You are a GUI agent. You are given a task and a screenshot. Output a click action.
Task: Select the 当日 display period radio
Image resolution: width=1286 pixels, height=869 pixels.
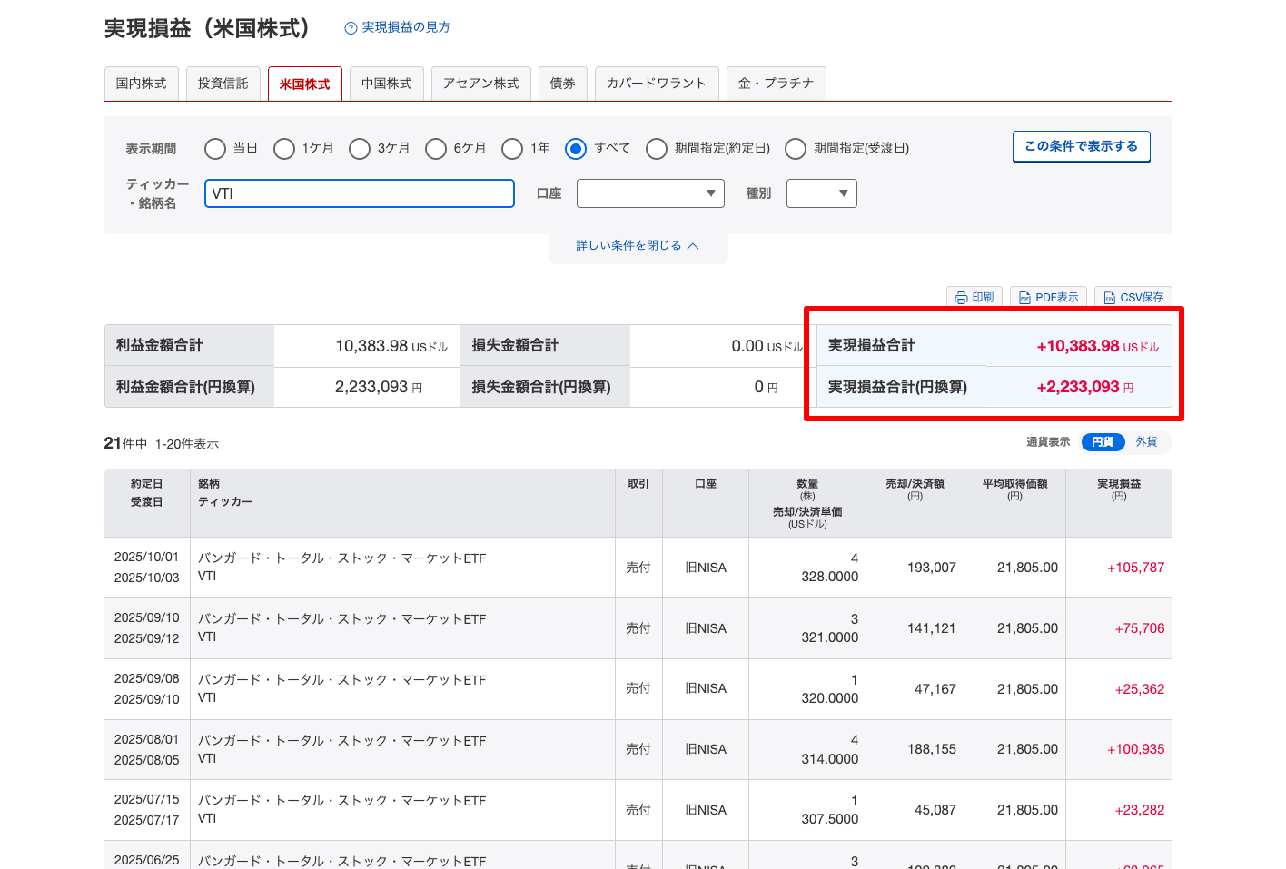pyautogui.click(x=215, y=149)
